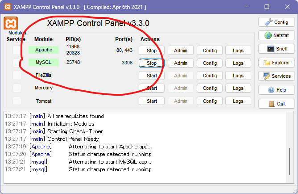Open Explorer with the folder icon
Screen dimensions: 298x194
click(276, 63)
